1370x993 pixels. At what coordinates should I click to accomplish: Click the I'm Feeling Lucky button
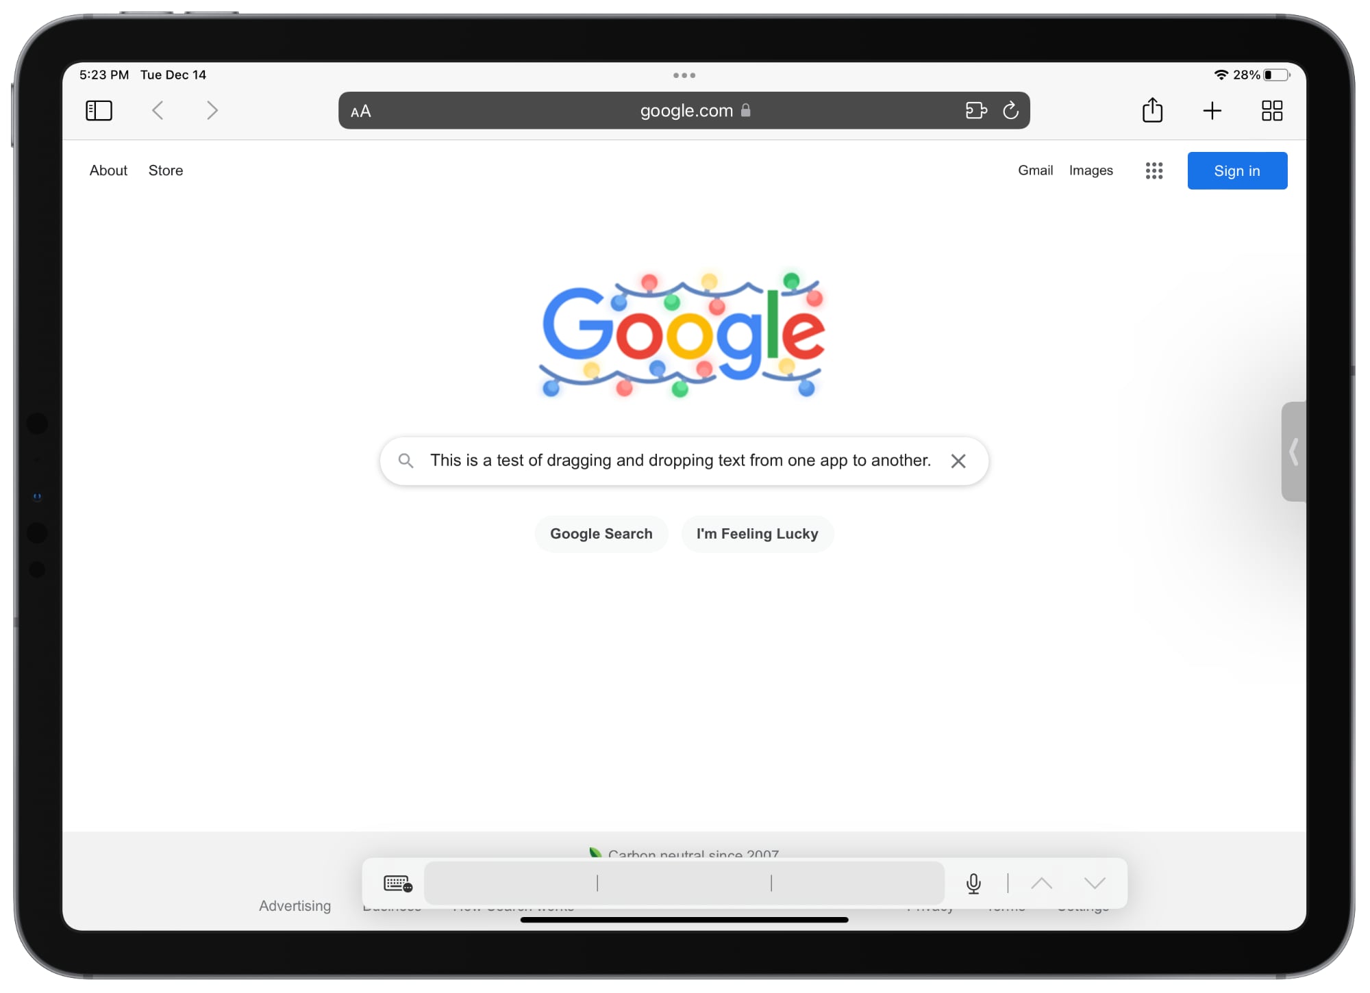(x=756, y=534)
